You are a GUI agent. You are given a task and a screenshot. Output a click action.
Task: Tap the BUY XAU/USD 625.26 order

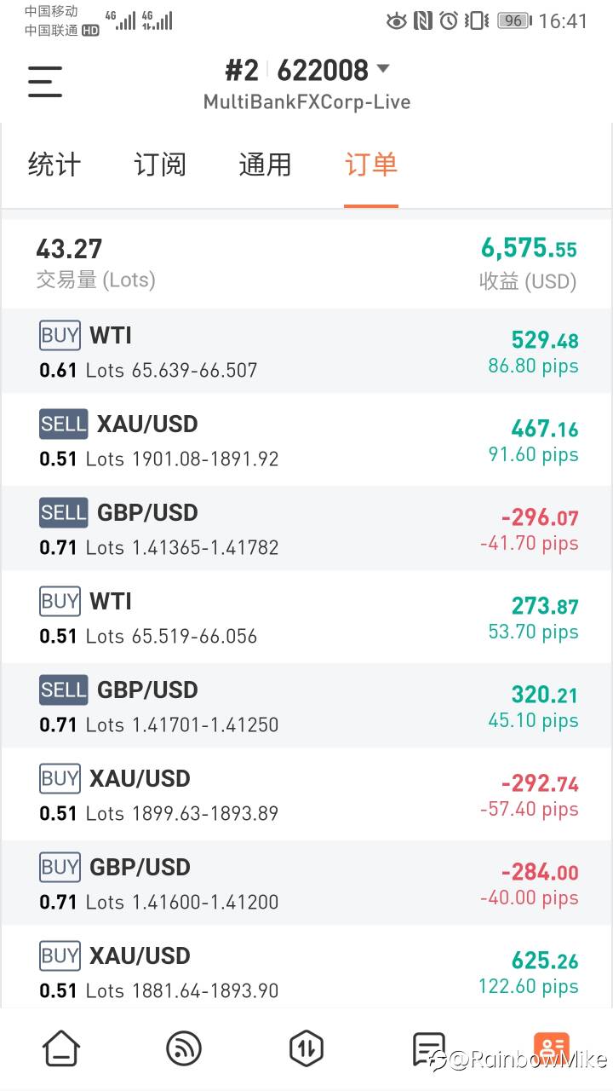tap(306, 972)
